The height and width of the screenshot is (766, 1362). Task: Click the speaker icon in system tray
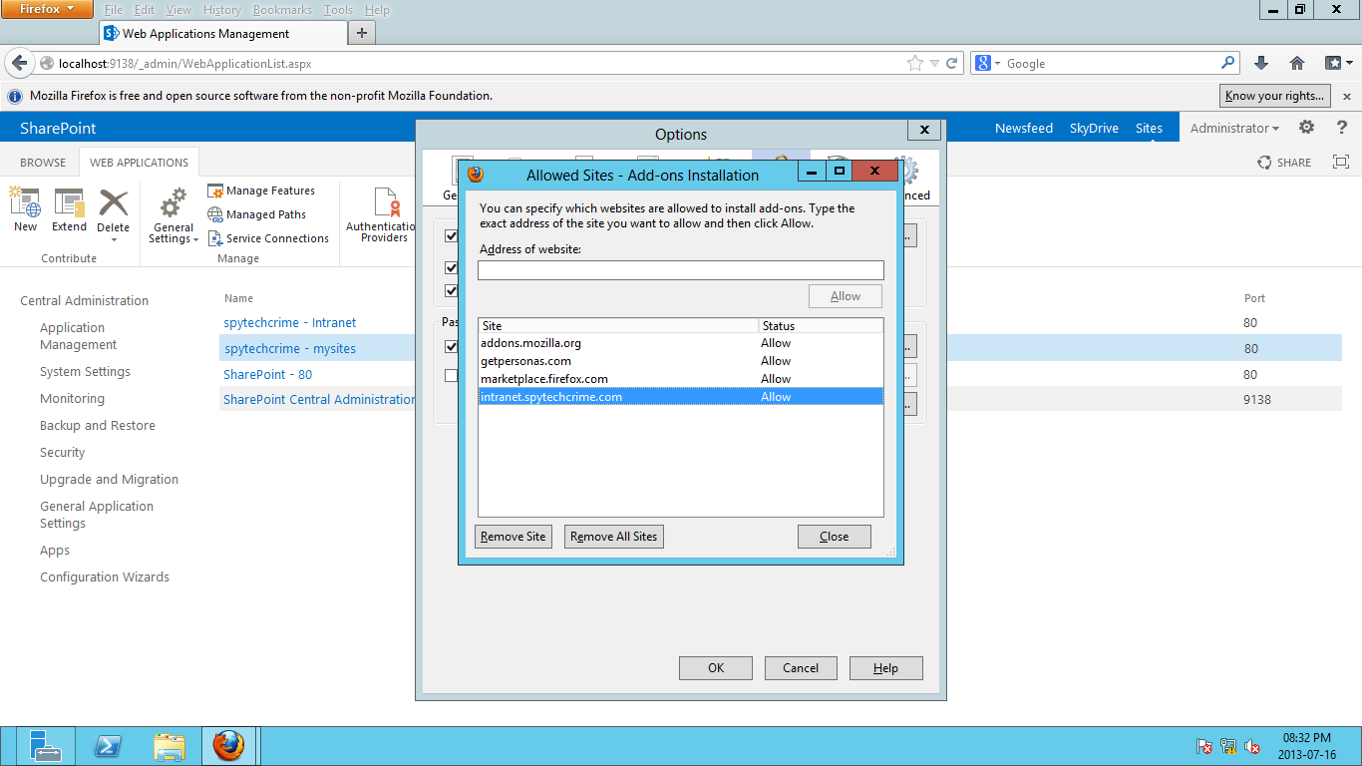tap(1253, 746)
